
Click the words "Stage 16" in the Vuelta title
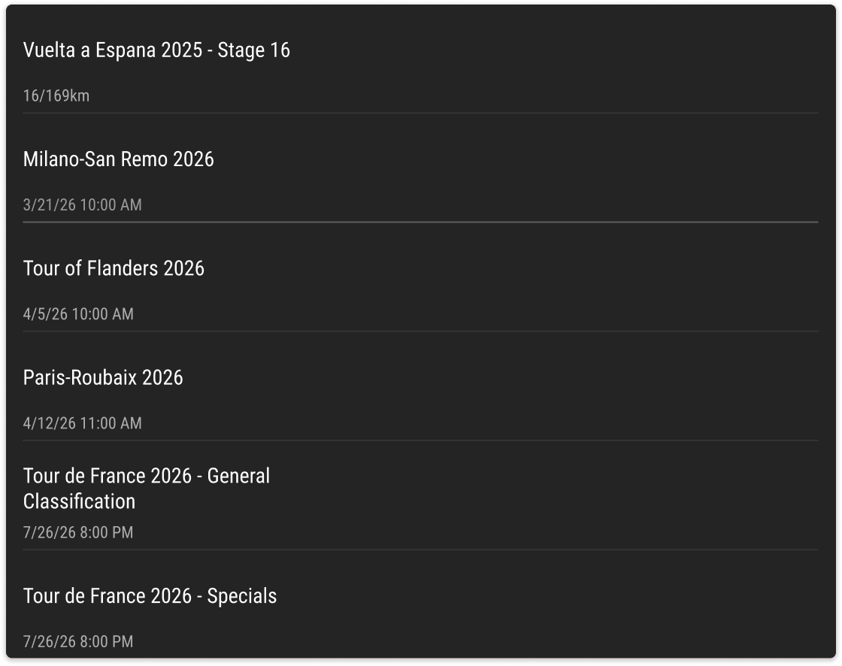[253, 50]
